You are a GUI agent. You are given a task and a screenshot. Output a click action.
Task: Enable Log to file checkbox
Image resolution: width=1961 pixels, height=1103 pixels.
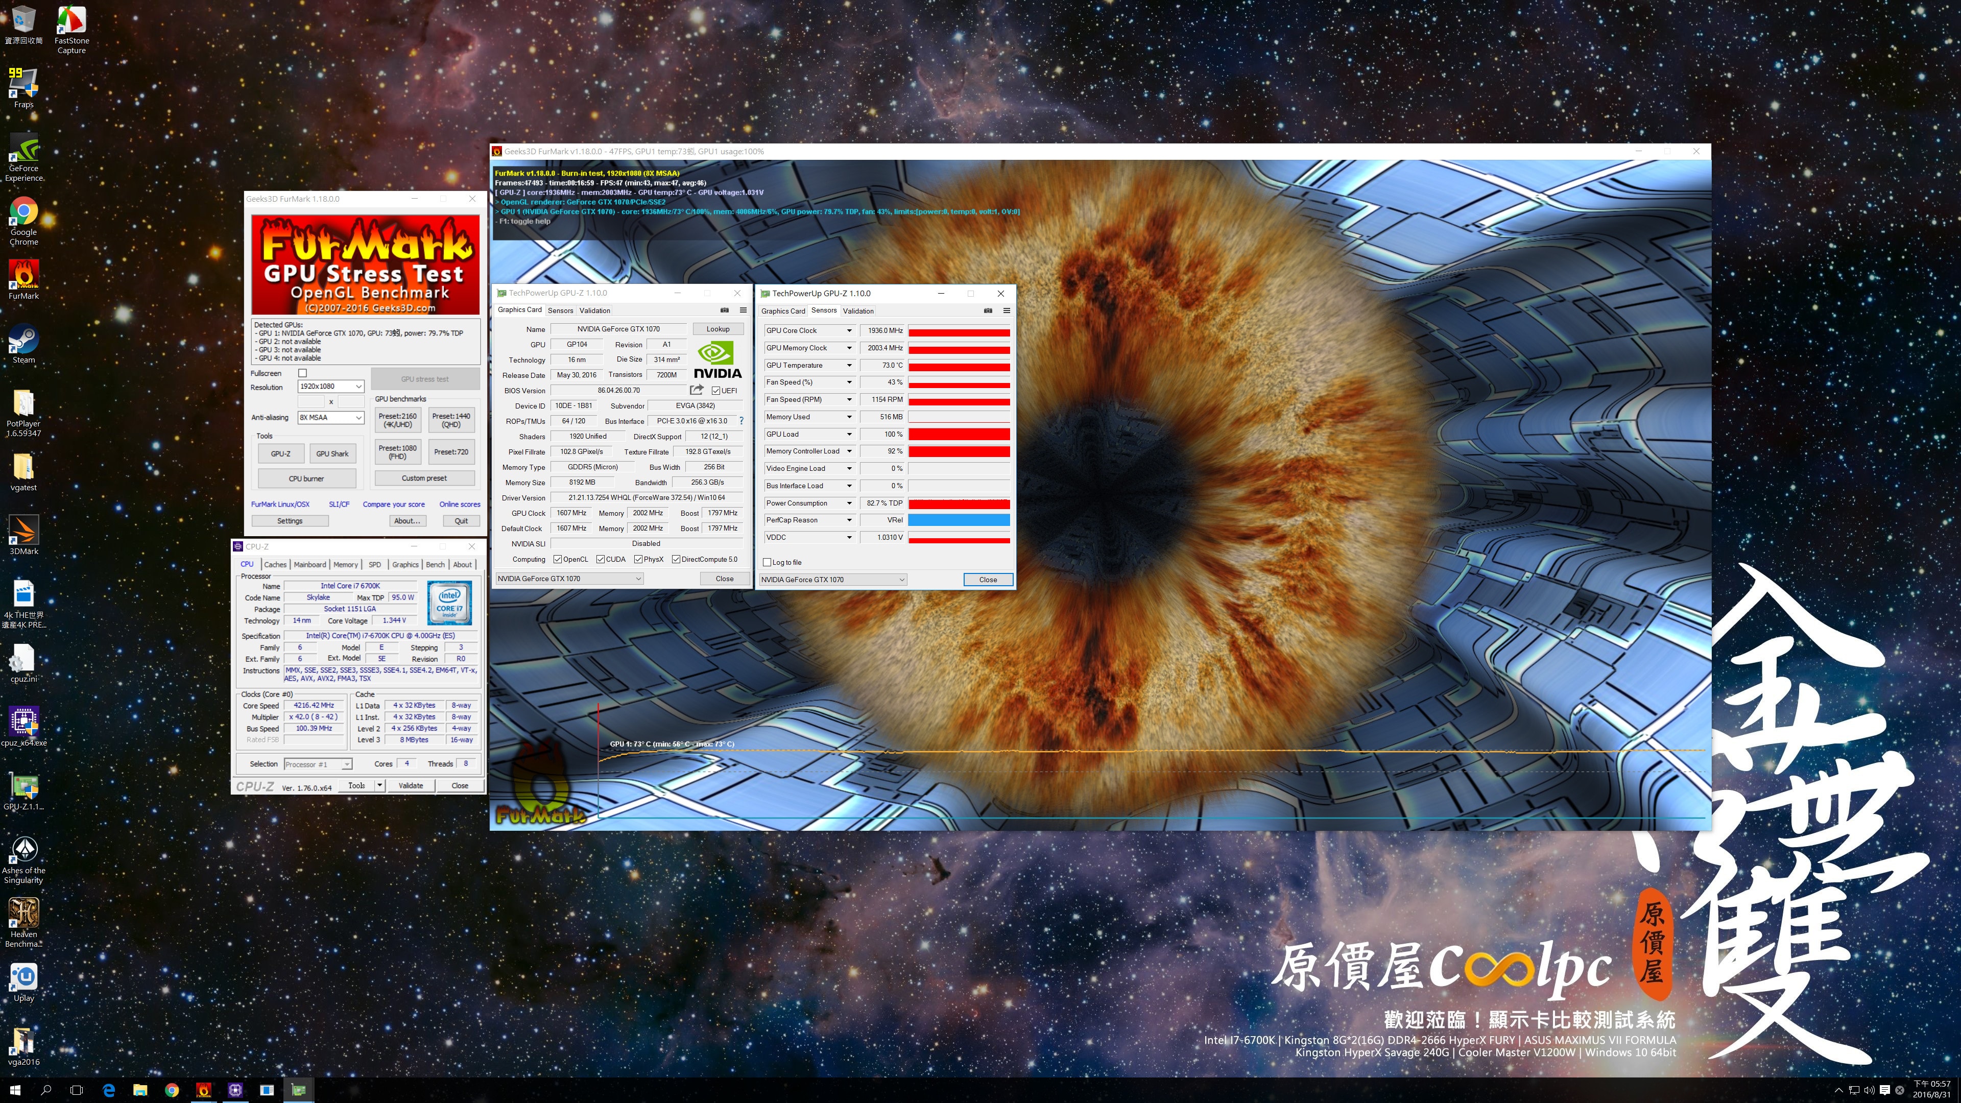(x=768, y=563)
